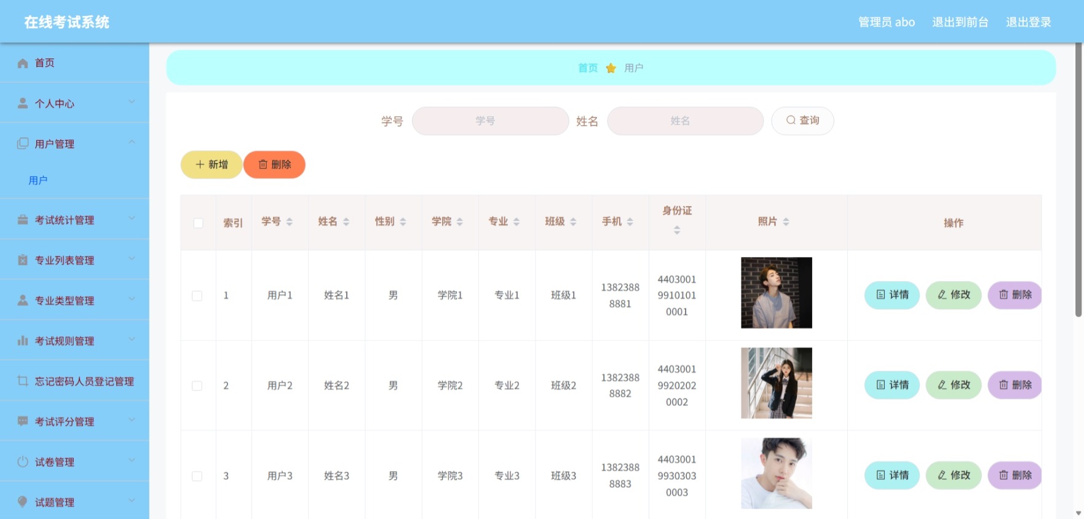Image resolution: width=1084 pixels, height=519 pixels.
Task: Click 退出登录 in top bar
Action: tap(1028, 22)
